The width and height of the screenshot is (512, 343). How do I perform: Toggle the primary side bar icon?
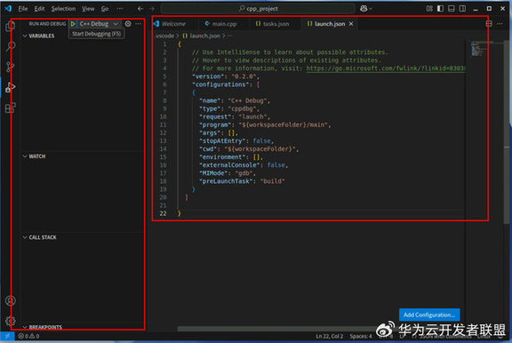(x=441, y=9)
